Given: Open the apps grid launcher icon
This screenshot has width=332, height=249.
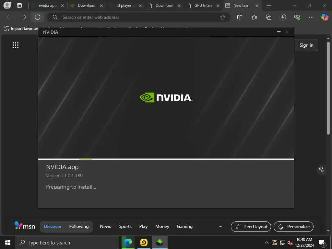Looking at the screenshot, I should (x=16, y=45).
